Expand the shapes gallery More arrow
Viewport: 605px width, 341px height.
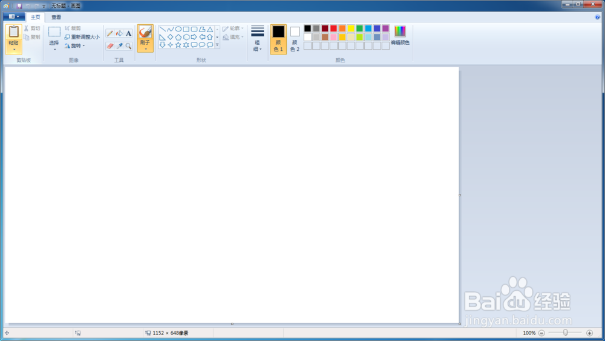click(217, 45)
